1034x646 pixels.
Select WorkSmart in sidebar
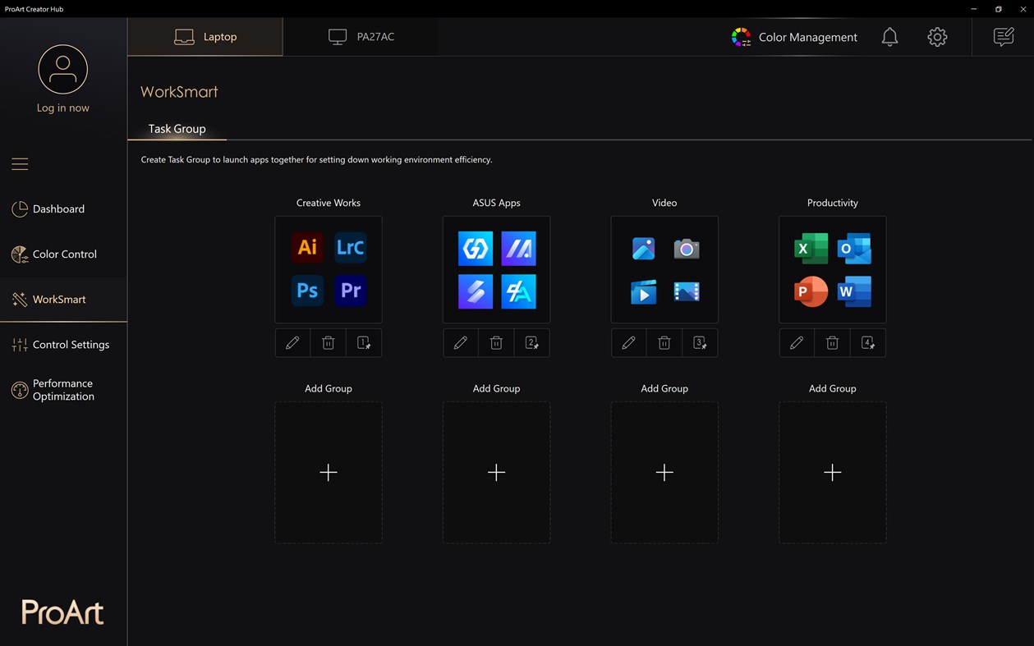[63, 300]
